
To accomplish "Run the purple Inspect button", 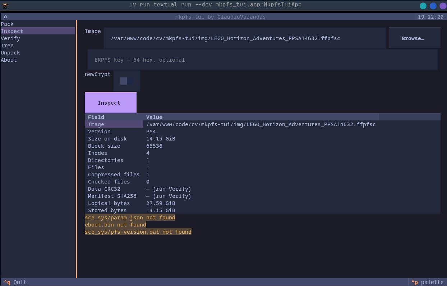I will [111, 103].
